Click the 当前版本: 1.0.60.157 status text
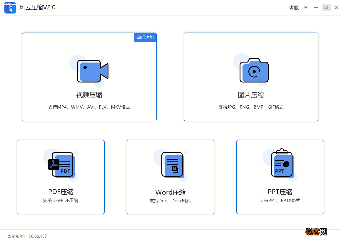The height and width of the screenshot is (241, 341). coord(27,236)
